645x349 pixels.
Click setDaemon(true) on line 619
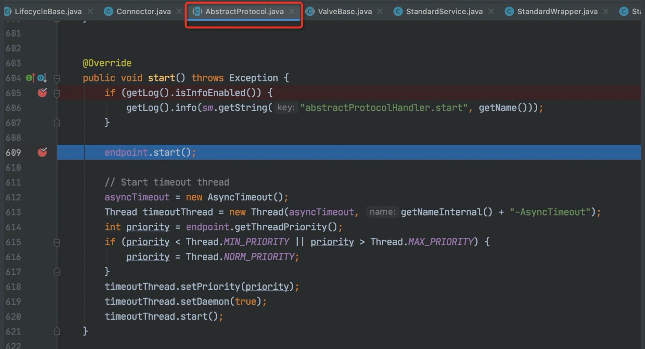pos(221,302)
